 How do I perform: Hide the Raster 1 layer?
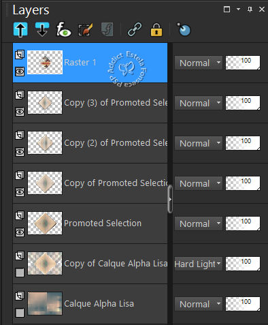coord(20,72)
